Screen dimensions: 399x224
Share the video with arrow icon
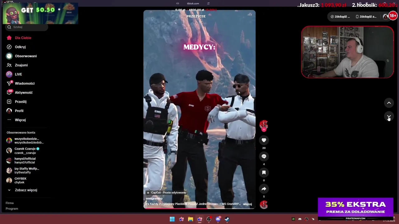coord(264,189)
